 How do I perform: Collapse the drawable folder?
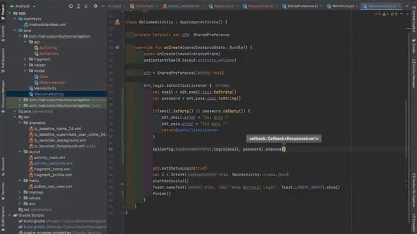20,123
